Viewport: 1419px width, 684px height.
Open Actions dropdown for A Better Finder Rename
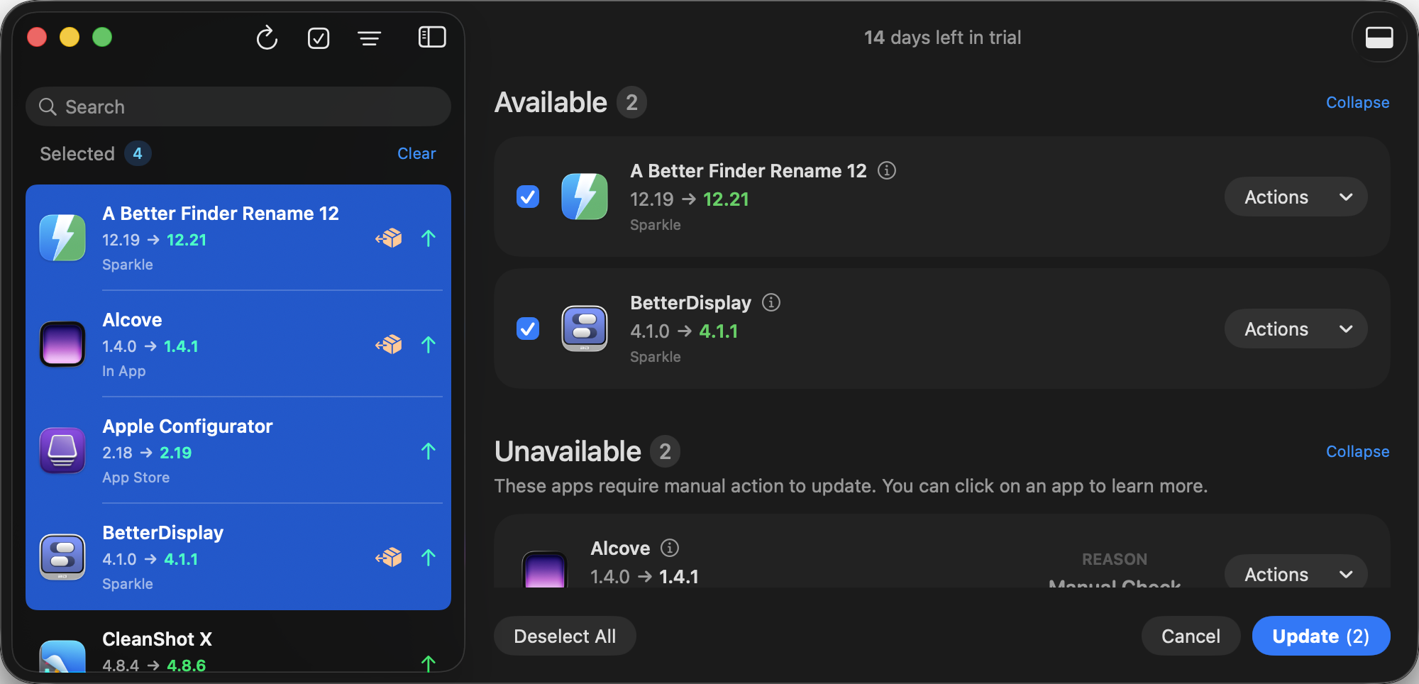(x=1296, y=197)
